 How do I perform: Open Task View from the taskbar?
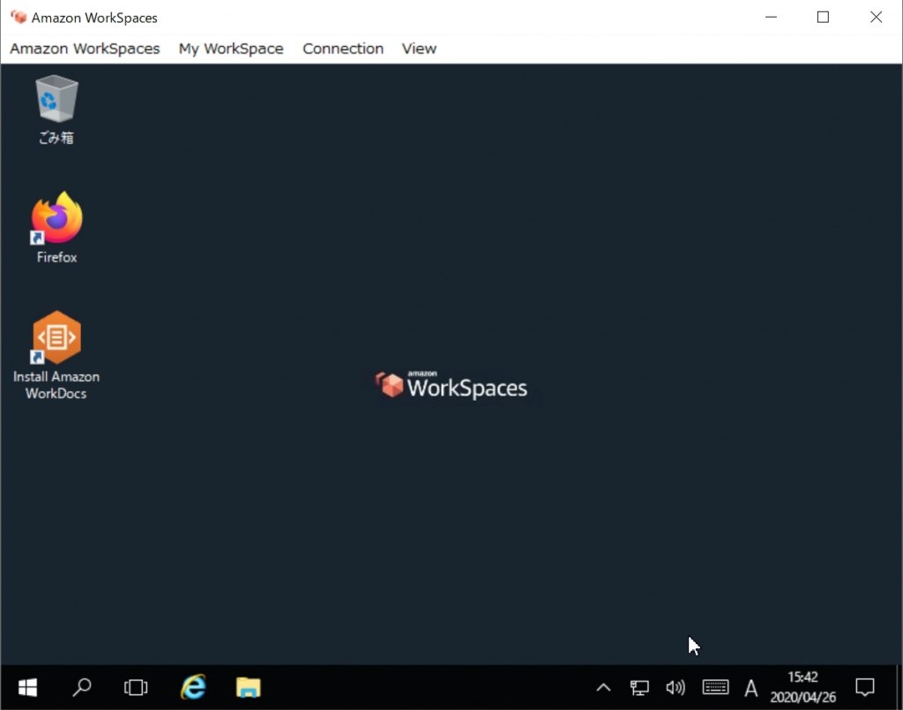coord(136,688)
